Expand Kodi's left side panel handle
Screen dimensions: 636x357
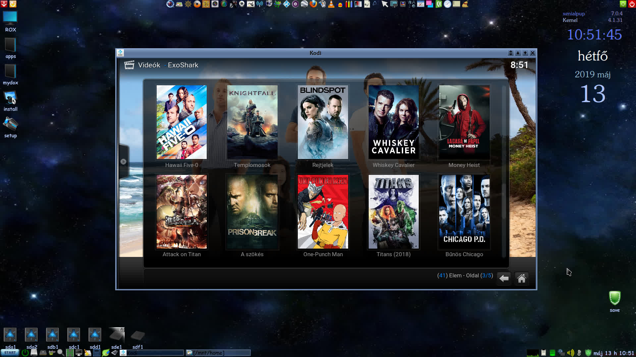click(124, 162)
